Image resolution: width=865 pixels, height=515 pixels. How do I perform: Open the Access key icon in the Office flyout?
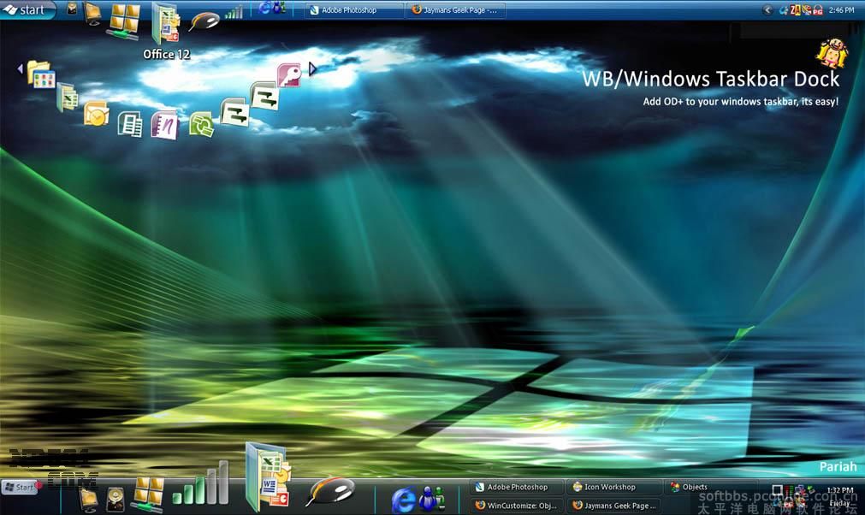(x=289, y=74)
